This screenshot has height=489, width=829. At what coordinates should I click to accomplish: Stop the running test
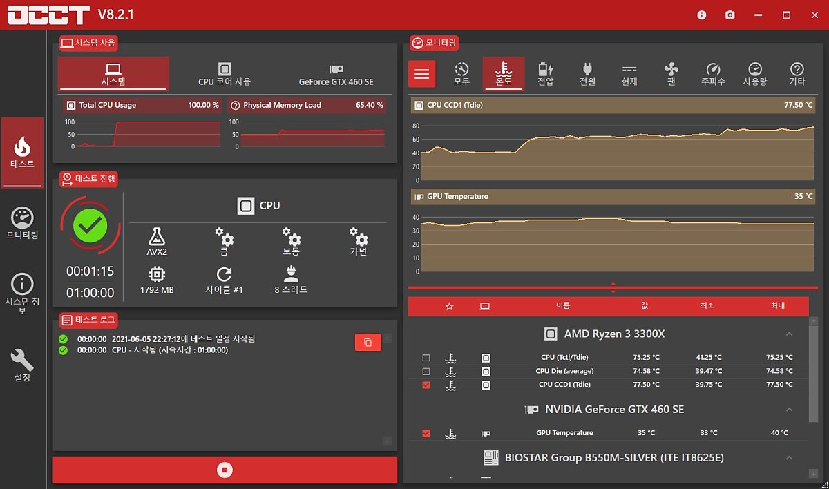tap(225, 470)
